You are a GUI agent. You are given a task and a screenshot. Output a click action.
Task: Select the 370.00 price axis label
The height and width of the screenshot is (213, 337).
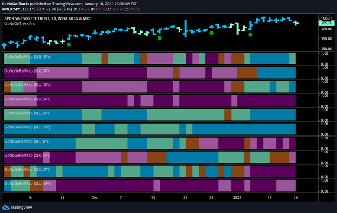[x=327, y=29]
